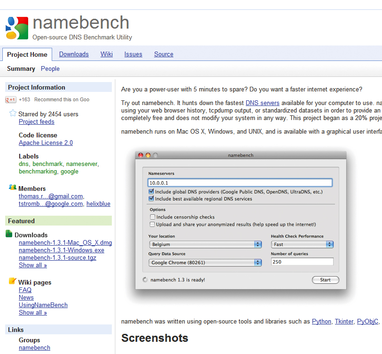Switch to the Downloads tab
Screen dimensions: 382x354
(x=74, y=54)
